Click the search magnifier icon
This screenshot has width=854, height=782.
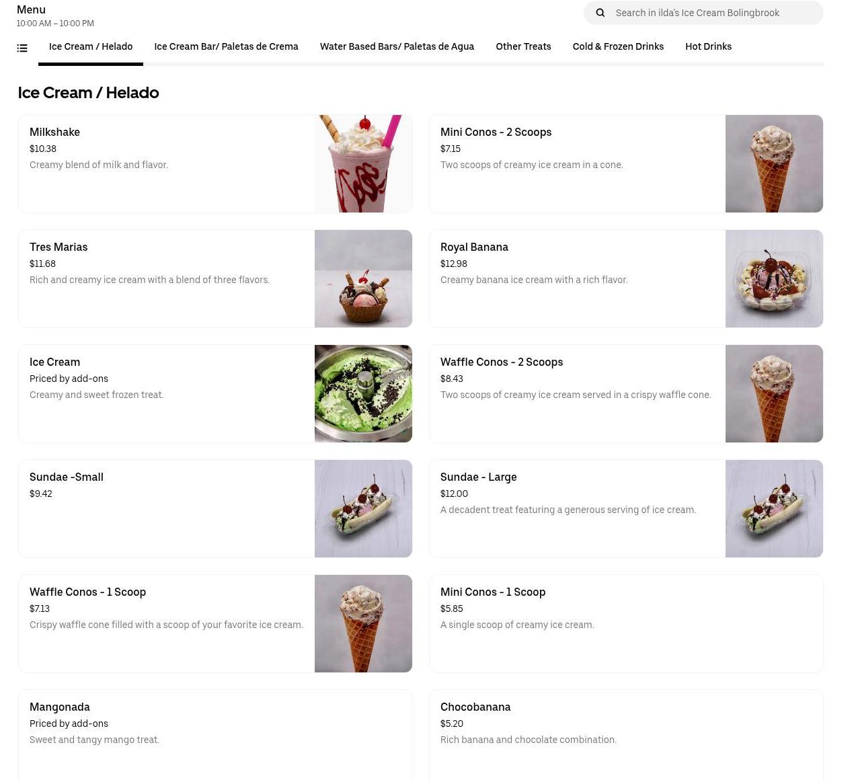600,13
